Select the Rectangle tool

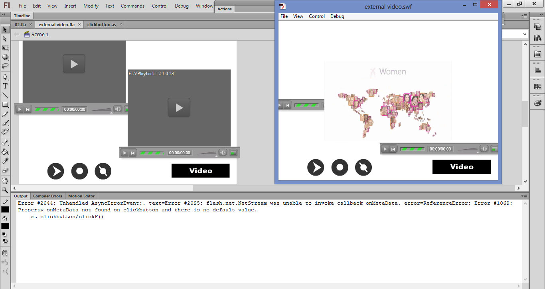pos(5,104)
